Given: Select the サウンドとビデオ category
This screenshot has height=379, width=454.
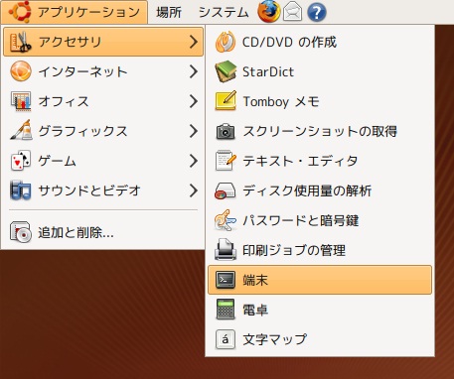Looking at the screenshot, I should click(103, 190).
